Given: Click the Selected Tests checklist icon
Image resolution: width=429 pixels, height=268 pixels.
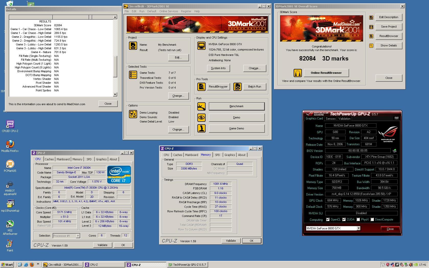Looking at the screenshot, I should point(133,75).
